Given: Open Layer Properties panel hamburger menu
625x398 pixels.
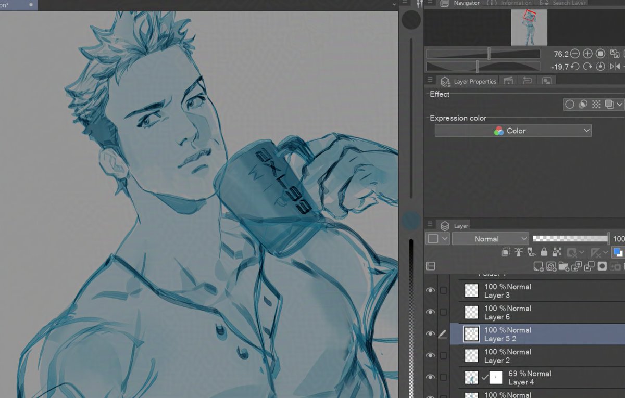Looking at the screenshot, I should point(430,80).
